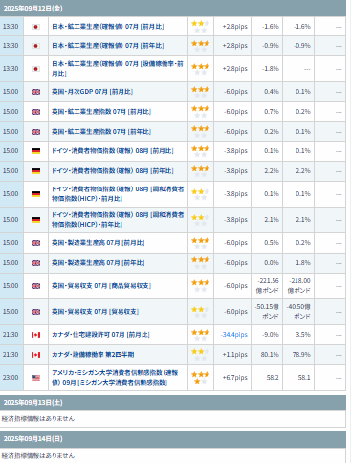
Task: Click star rating of カナダ・設備稼働率 row
Action: 201,355
